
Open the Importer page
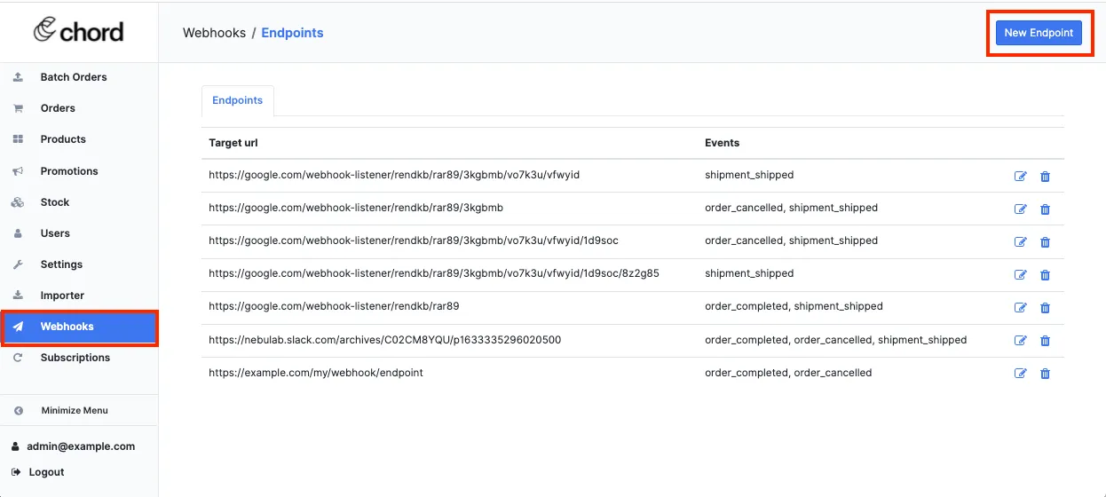pos(79,296)
